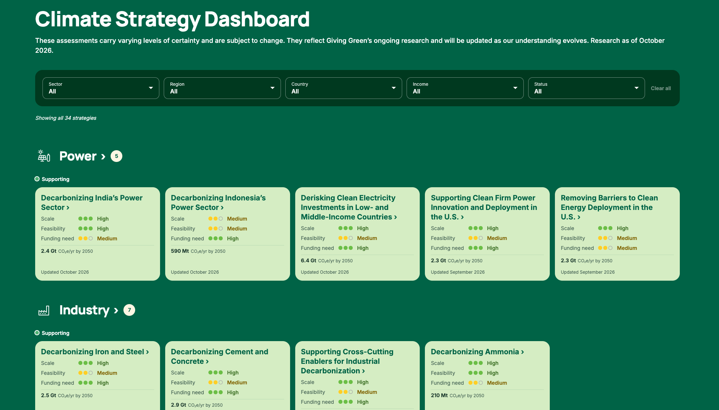This screenshot has height=410, width=719.
Task: Click the Climate Strategy Dashboard title
Action: pos(173,19)
